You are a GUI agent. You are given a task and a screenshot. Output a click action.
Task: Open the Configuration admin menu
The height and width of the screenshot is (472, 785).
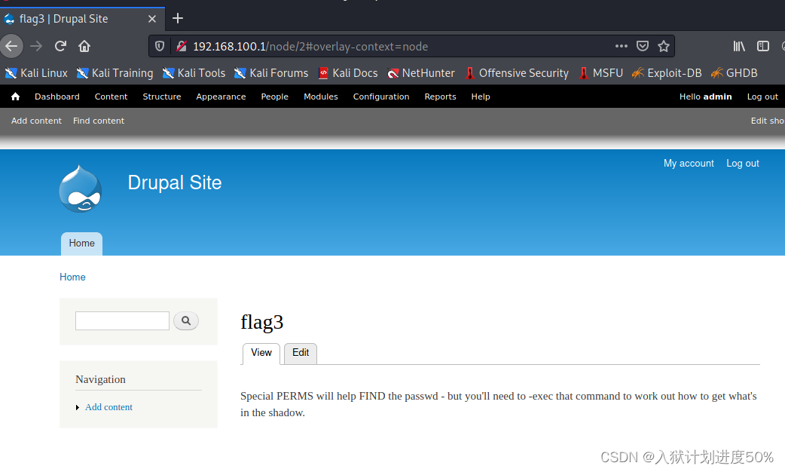(381, 97)
